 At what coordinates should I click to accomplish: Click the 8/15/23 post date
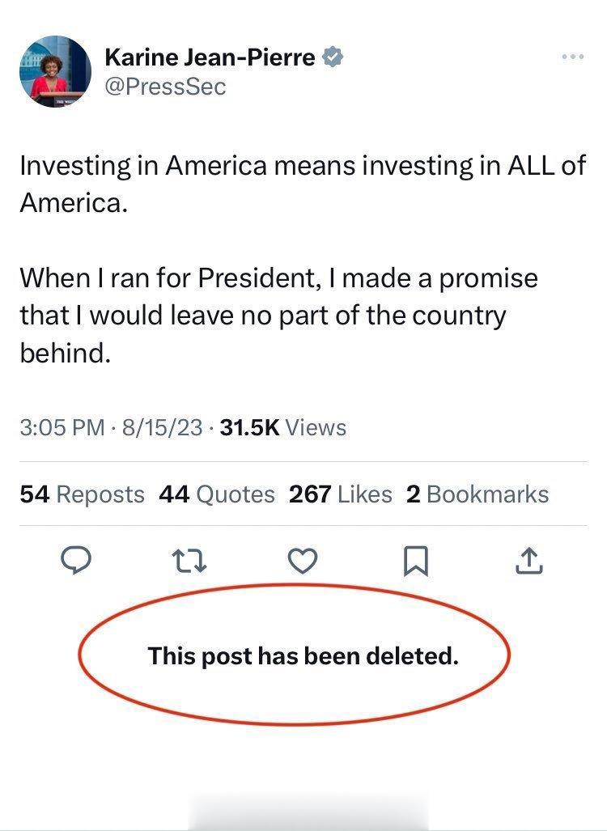(x=162, y=427)
